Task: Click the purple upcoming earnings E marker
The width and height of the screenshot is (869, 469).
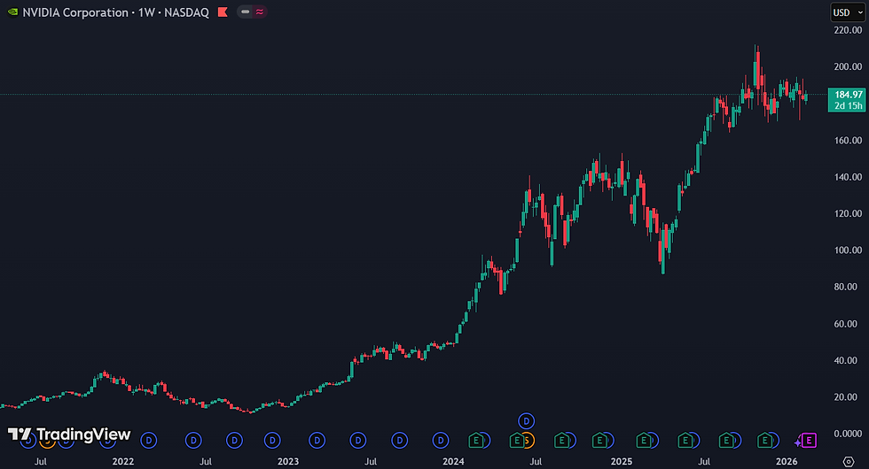Action: pyautogui.click(x=809, y=441)
